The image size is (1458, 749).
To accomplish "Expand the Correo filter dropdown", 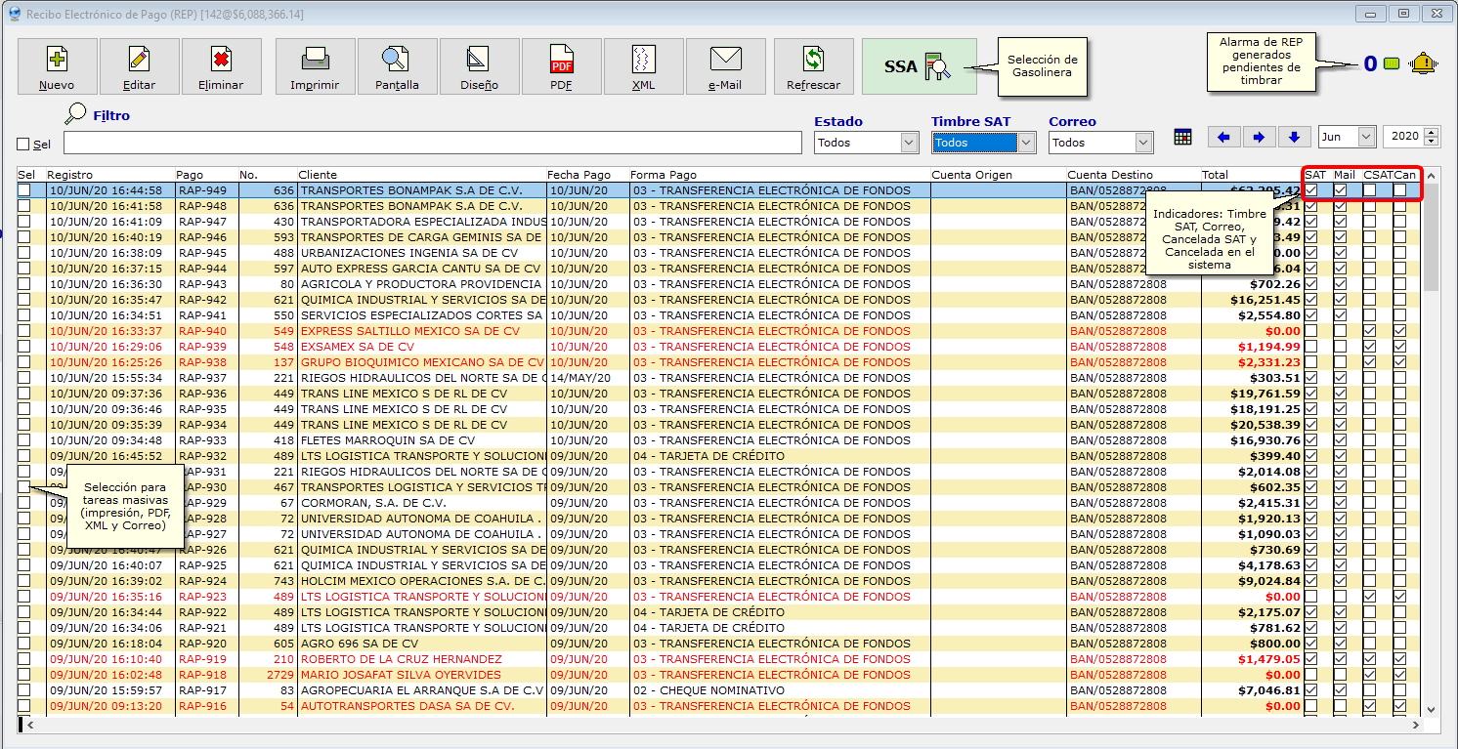I will pos(1143,143).
